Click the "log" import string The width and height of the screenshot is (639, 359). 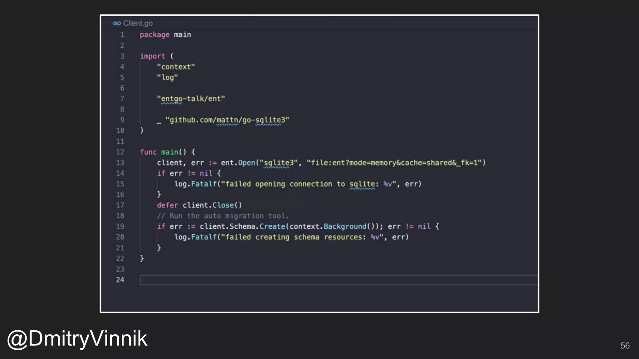pyautogui.click(x=167, y=77)
